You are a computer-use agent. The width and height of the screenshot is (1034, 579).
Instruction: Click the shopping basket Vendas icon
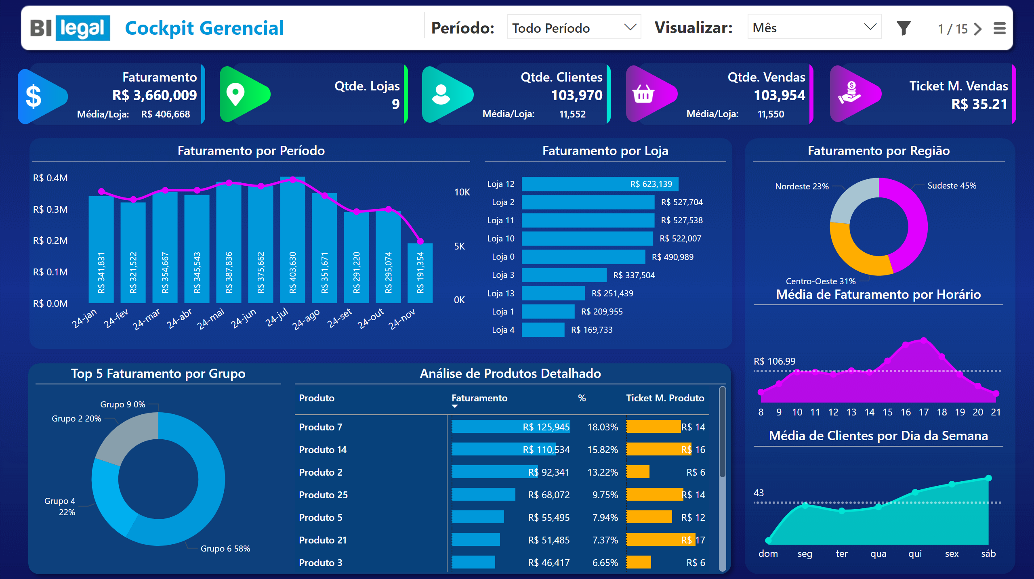[x=643, y=94]
